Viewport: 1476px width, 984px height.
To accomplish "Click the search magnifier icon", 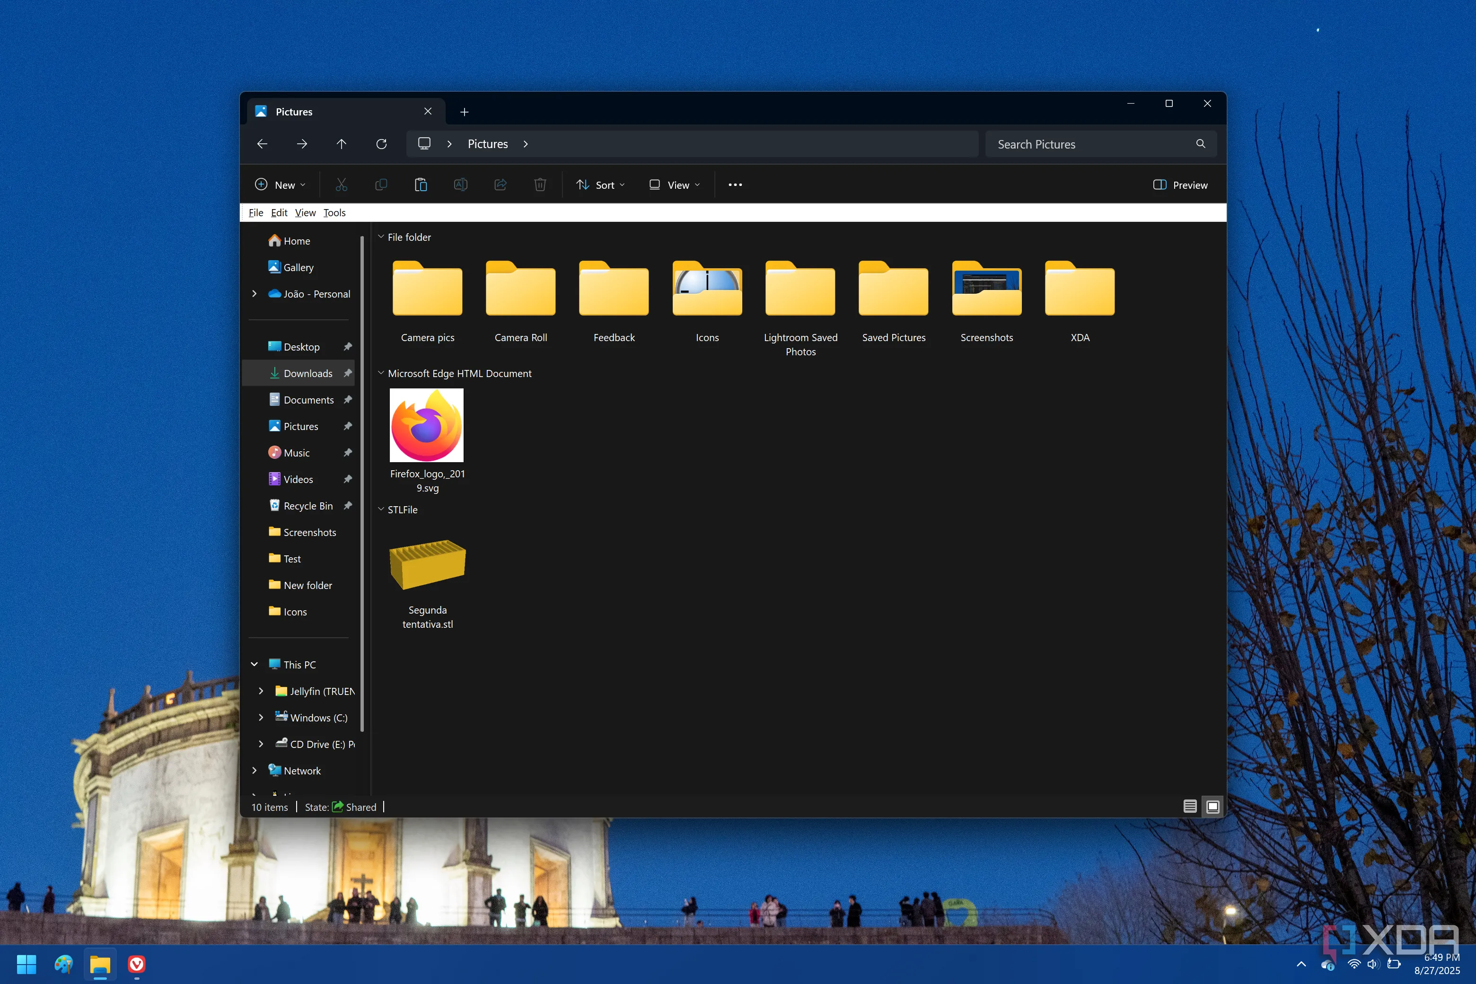I will pos(1200,144).
